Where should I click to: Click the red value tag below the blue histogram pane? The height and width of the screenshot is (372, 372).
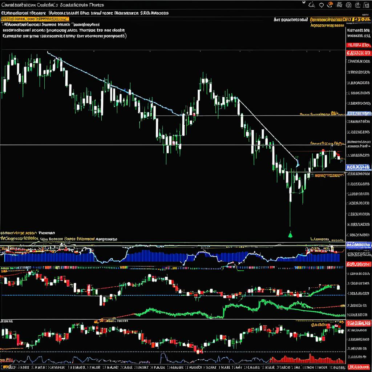click(359, 264)
